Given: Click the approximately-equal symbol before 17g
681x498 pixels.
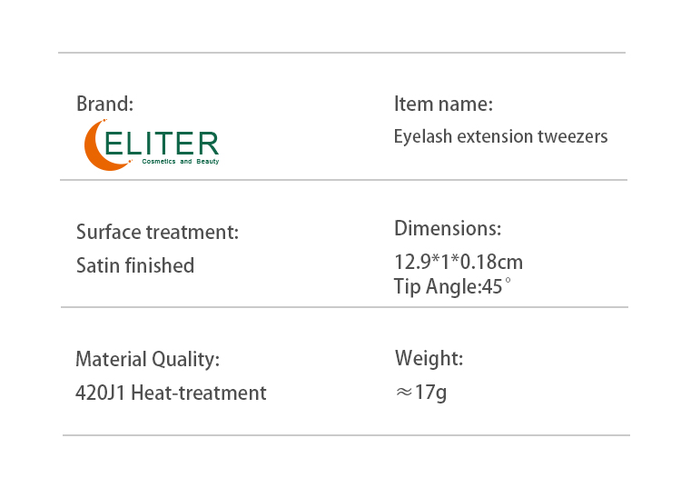Looking at the screenshot, I should pos(403,393).
